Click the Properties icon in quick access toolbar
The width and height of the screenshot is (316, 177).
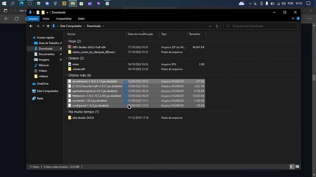38,12
